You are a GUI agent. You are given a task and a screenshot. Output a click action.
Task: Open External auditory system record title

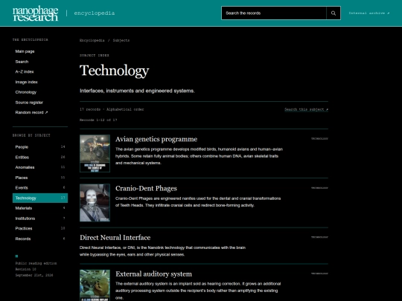click(153, 274)
